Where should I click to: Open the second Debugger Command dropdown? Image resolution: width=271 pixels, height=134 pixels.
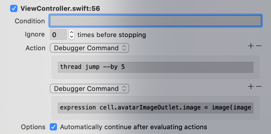[x=89, y=89]
